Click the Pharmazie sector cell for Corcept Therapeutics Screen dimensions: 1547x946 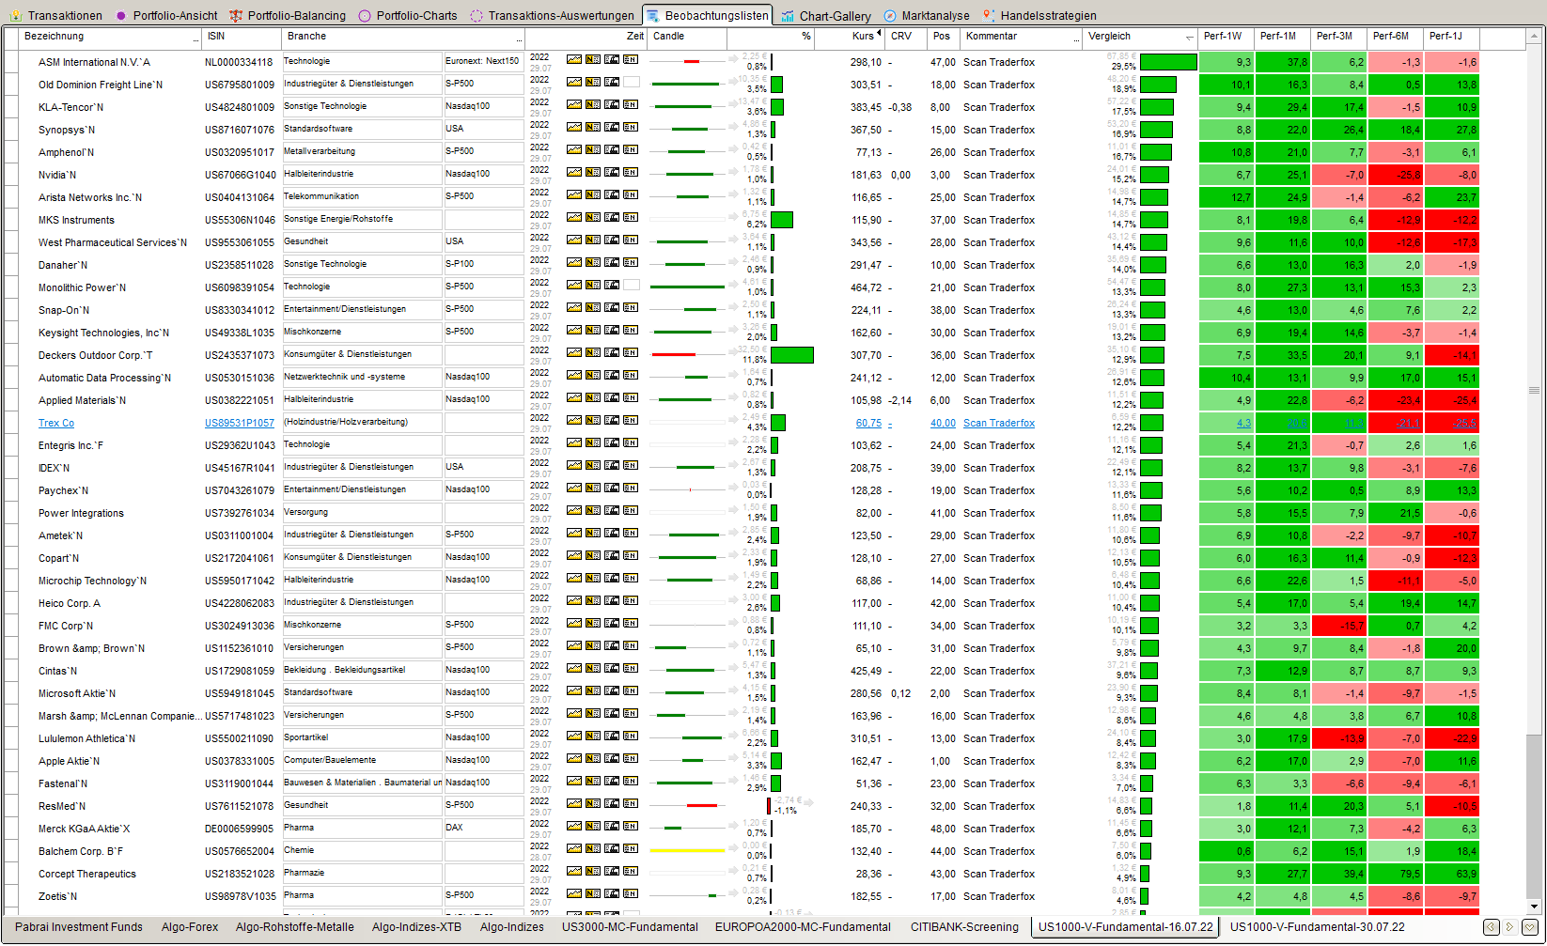[363, 873]
